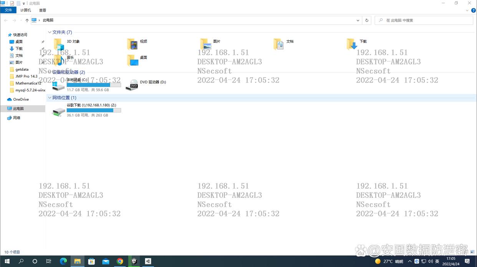Open the quick access toolbar customize dropdown
Viewport: 477px width, 267px height.
click(24, 3)
